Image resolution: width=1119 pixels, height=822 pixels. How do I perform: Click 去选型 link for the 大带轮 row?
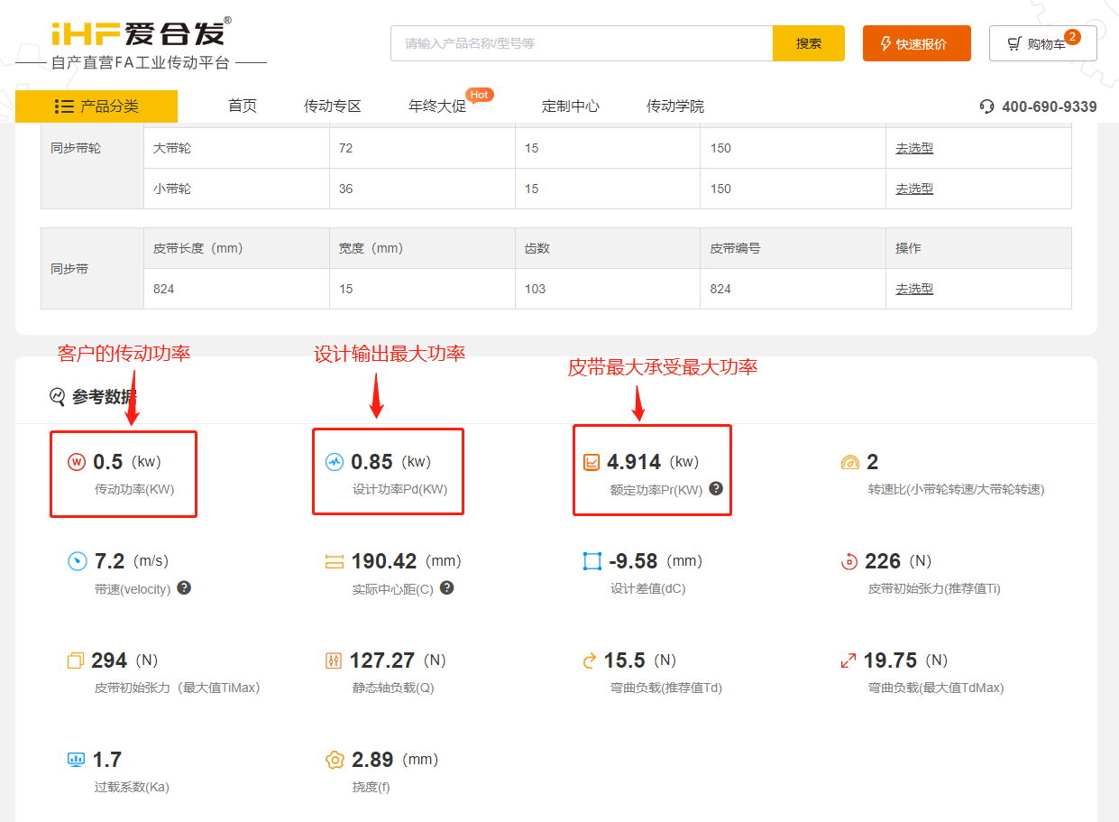[914, 148]
